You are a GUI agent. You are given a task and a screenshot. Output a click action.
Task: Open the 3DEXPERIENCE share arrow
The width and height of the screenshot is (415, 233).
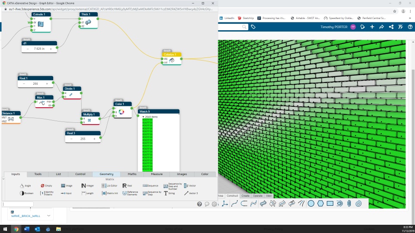click(x=381, y=27)
